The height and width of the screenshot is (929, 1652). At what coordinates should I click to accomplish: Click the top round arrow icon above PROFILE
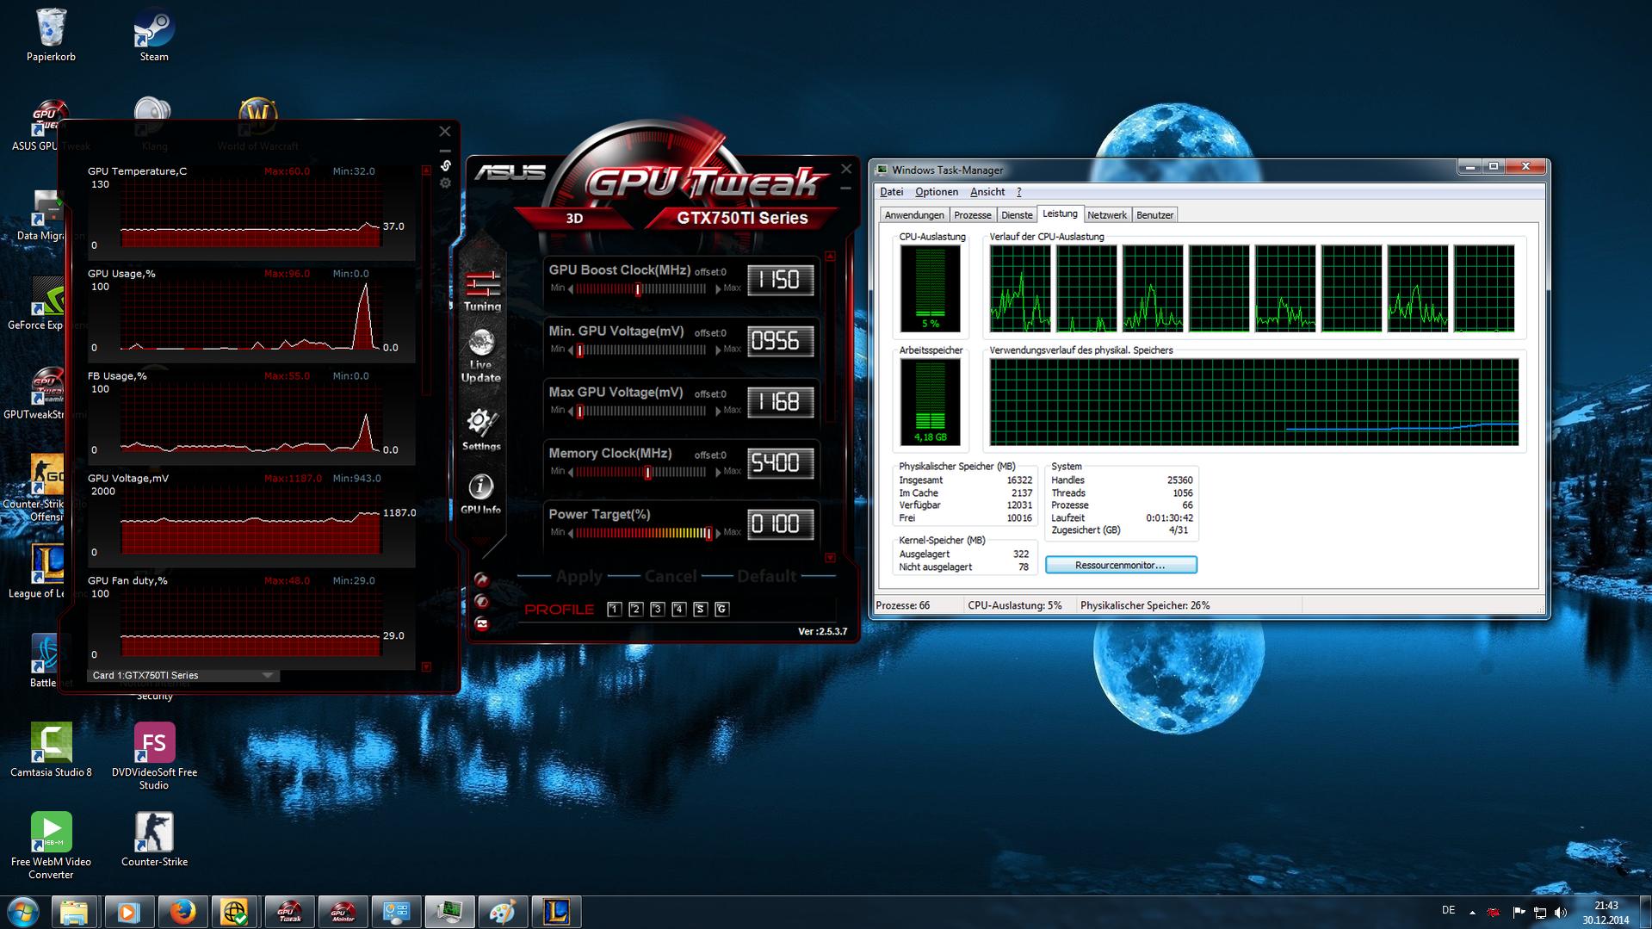[481, 579]
